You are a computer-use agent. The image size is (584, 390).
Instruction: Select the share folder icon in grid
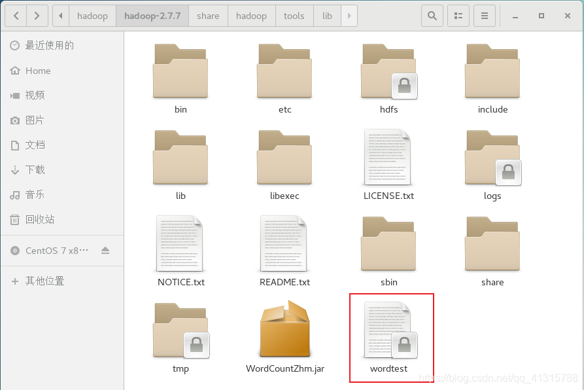[x=492, y=244]
